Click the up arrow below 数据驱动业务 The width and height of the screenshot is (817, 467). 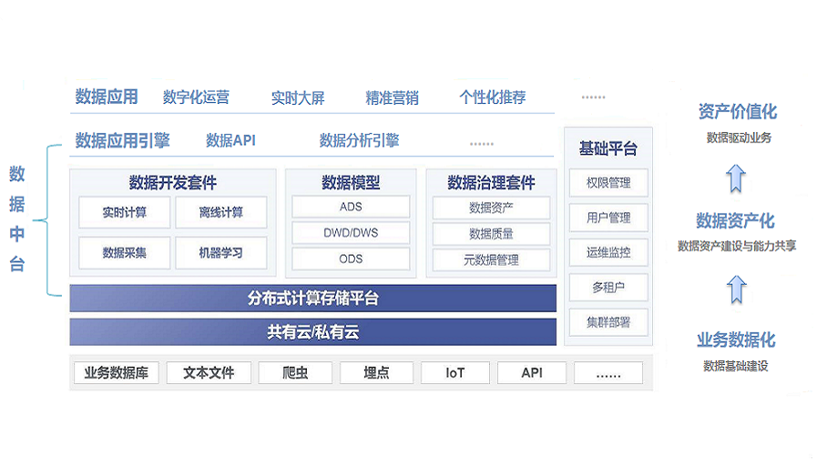(x=736, y=177)
